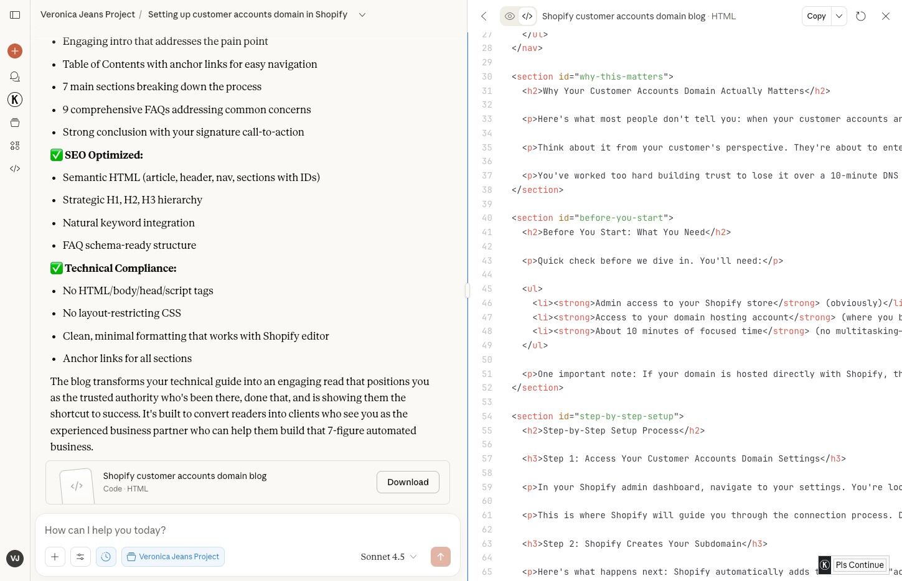902x581 pixels.
Task: Click the code line Before You Start: What You Need
Action: [626, 232]
